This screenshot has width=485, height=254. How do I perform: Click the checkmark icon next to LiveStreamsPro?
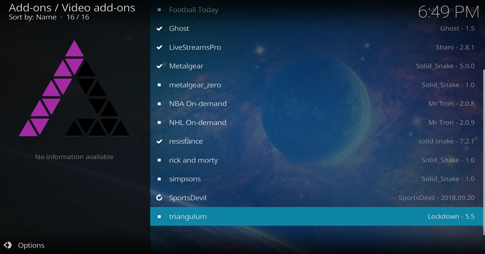pyautogui.click(x=159, y=47)
